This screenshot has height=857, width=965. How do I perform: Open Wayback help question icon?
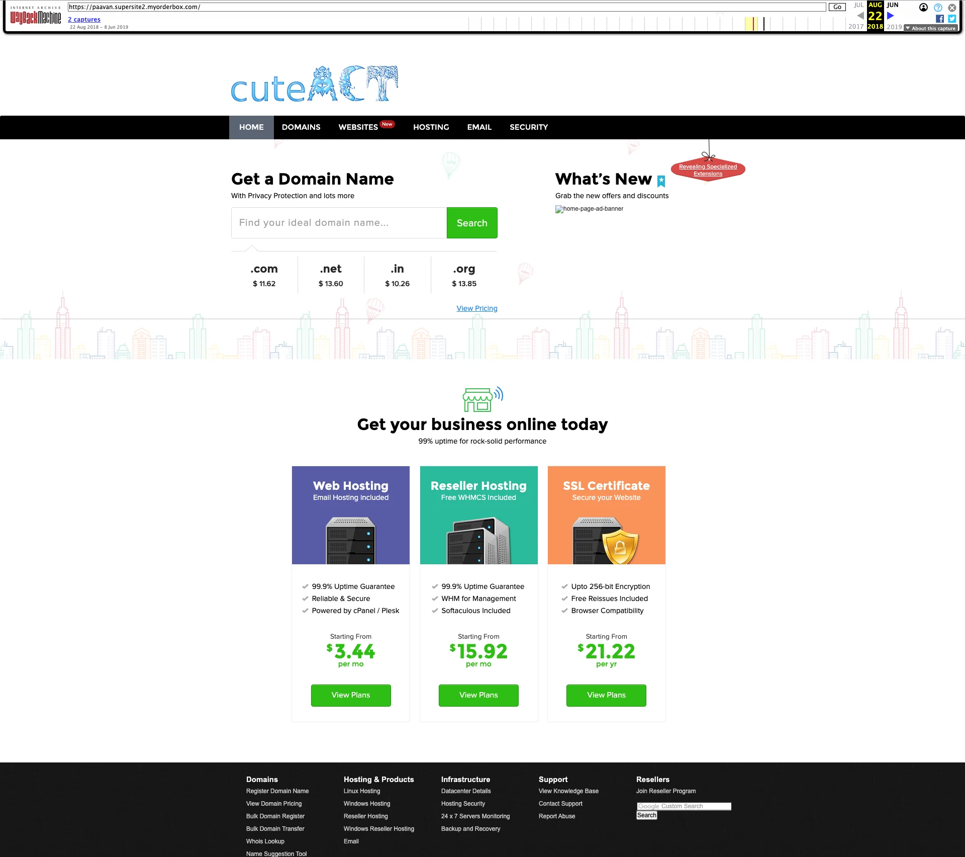938,8
